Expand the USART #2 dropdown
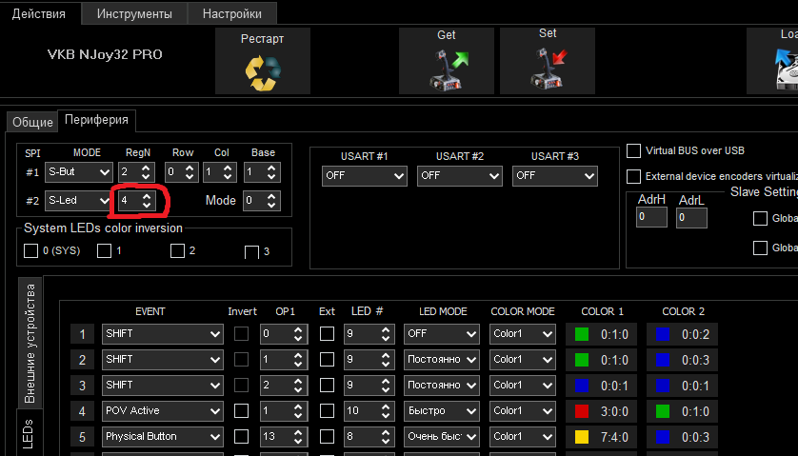Viewport: 798px width, 456px height. (460, 175)
